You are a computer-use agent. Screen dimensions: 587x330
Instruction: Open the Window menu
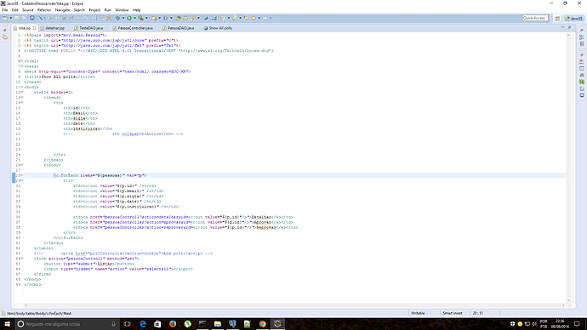tap(122, 10)
